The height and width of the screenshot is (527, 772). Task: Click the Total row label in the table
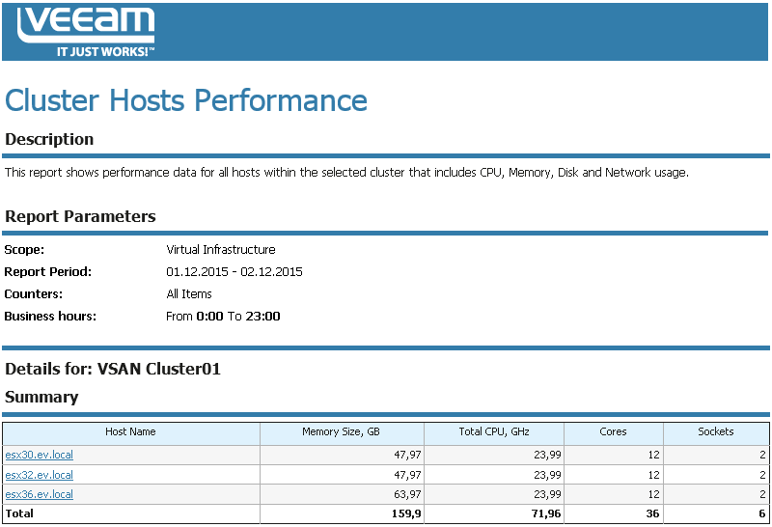pyautogui.click(x=19, y=513)
